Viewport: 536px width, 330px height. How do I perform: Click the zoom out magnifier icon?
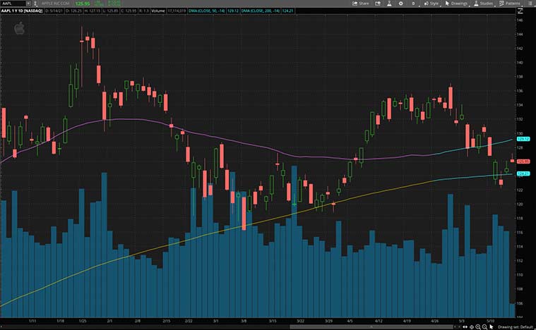tap(483, 326)
